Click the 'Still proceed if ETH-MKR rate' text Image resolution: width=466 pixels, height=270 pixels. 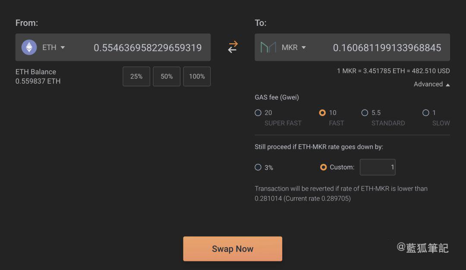319,147
